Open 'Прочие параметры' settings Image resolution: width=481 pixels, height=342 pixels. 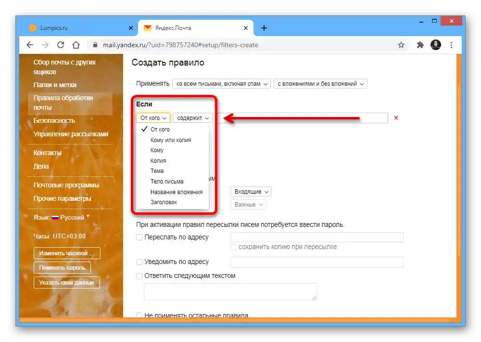click(62, 198)
